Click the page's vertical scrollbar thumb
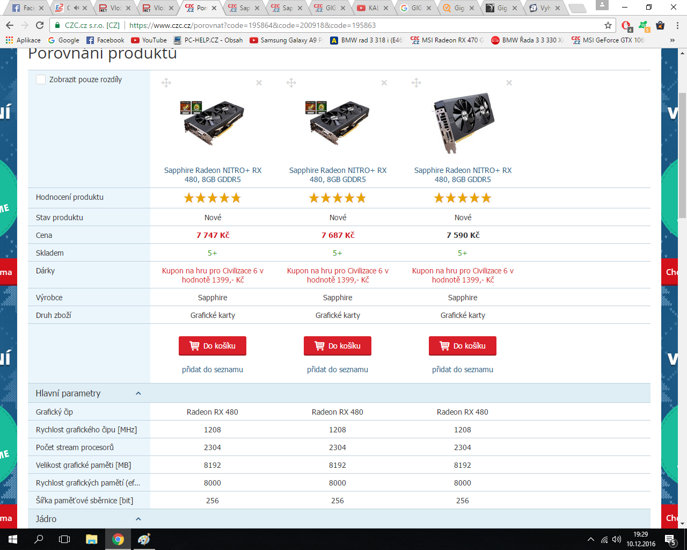Viewport: 687px width, 550px height. tap(682, 156)
